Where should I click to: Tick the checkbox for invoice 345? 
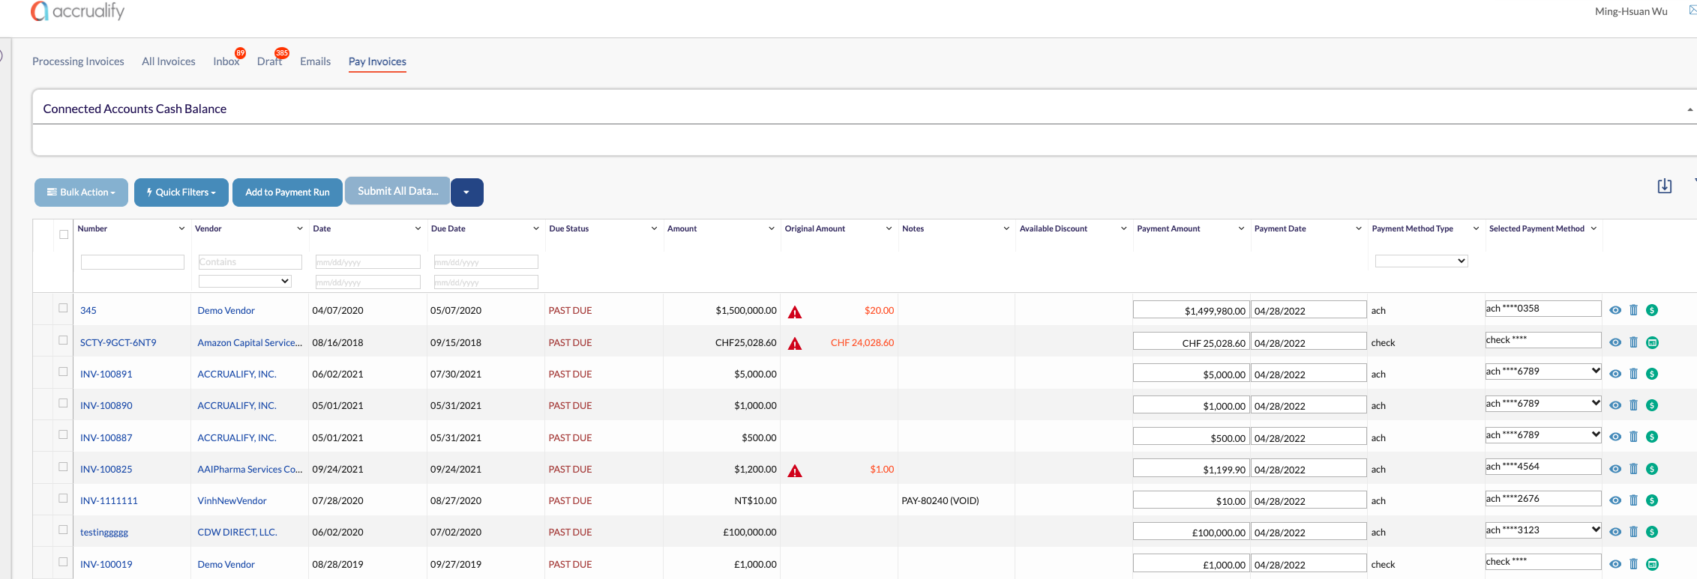tap(63, 308)
